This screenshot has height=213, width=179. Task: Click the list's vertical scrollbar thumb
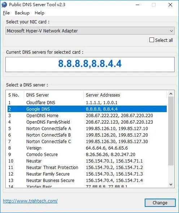click(x=171, y=131)
